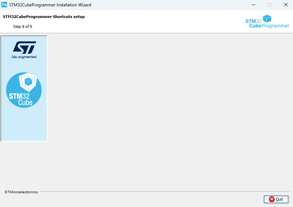This screenshot has height=207, width=293.
Task: Click the disabled maximize button
Action: coord(270,5)
